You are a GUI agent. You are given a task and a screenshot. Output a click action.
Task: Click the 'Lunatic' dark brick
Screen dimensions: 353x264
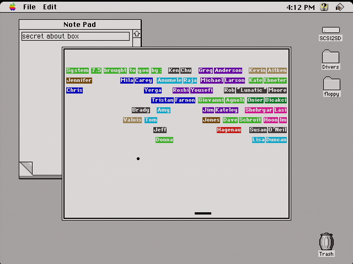click(x=252, y=90)
